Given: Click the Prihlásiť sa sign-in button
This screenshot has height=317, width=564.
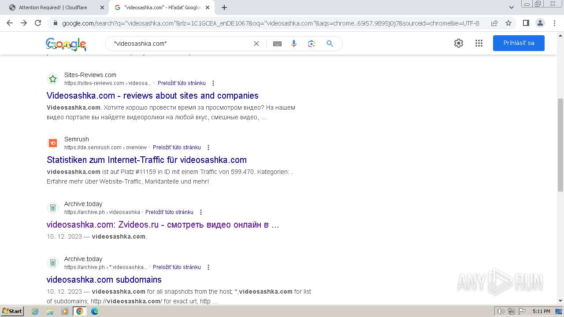Looking at the screenshot, I should pos(519,43).
